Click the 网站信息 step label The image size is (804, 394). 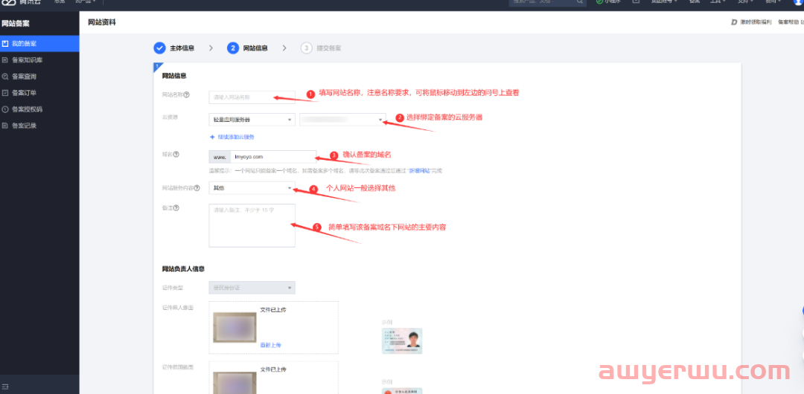coord(255,48)
